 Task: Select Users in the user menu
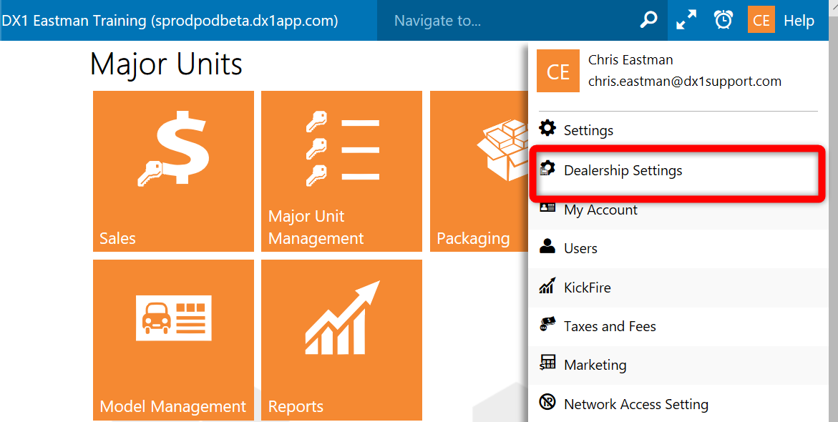(x=678, y=248)
